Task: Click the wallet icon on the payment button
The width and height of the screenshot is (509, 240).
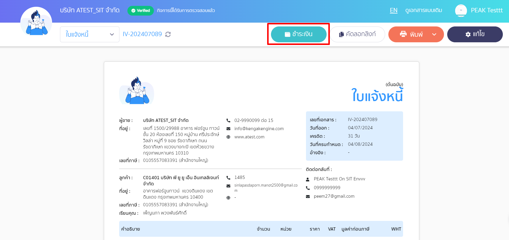Action: [287, 34]
